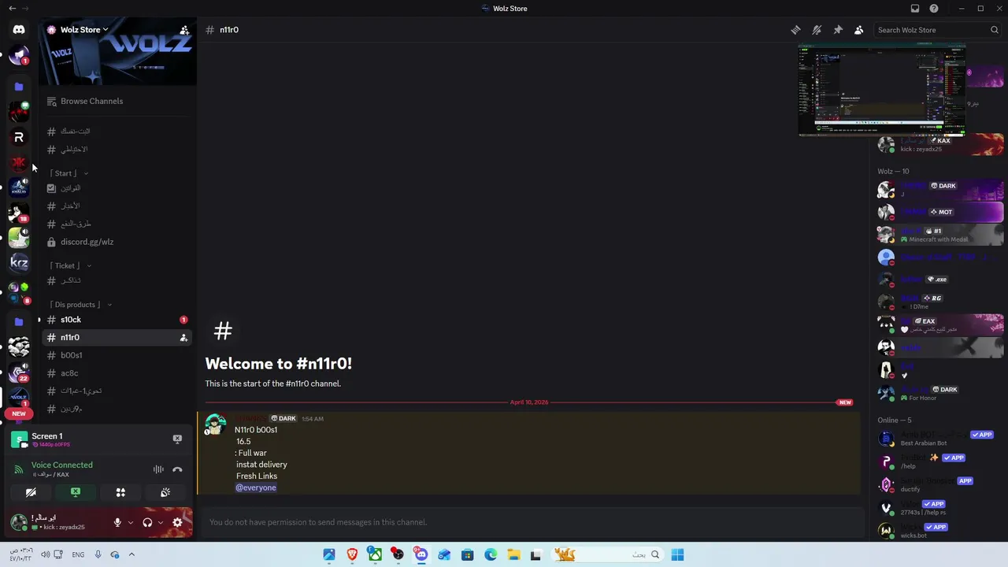Open the soundboard icon
Viewport: 1008px width, 567px height.
coord(165,492)
